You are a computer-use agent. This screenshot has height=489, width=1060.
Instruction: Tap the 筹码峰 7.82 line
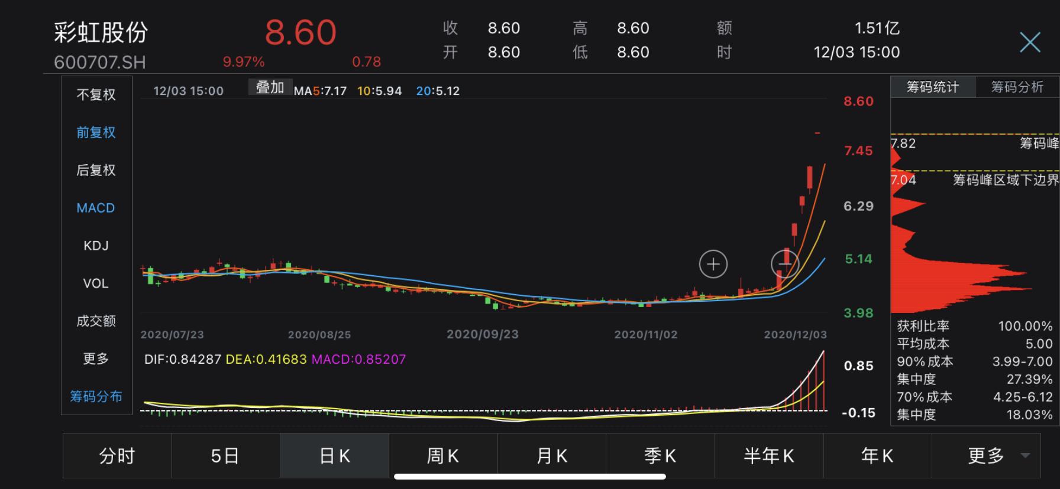[x=975, y=135]
